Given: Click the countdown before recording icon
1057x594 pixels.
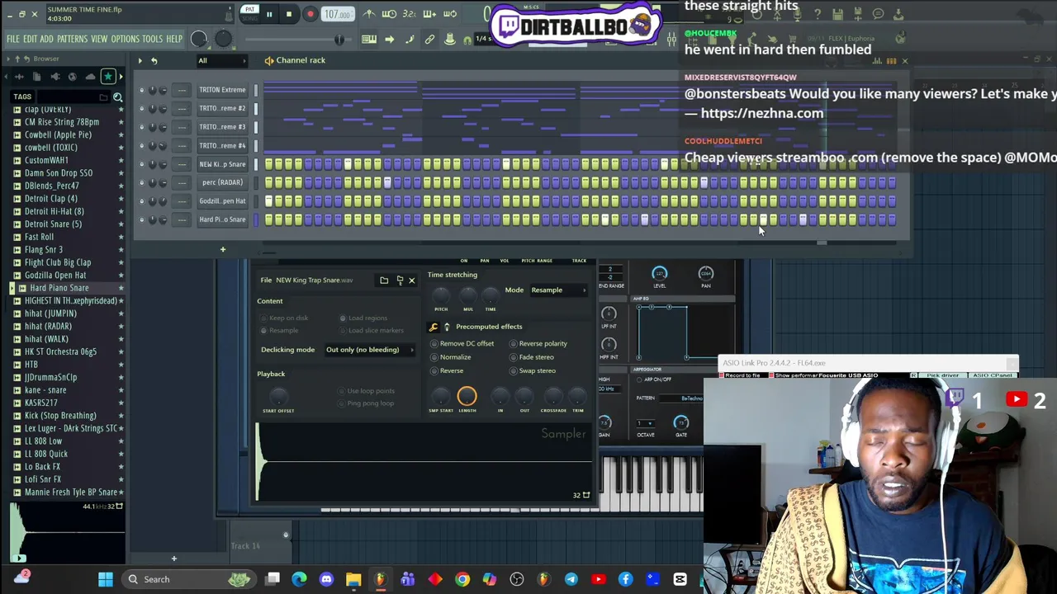Looking at the screenshot, I should click(x=409, y=13).
